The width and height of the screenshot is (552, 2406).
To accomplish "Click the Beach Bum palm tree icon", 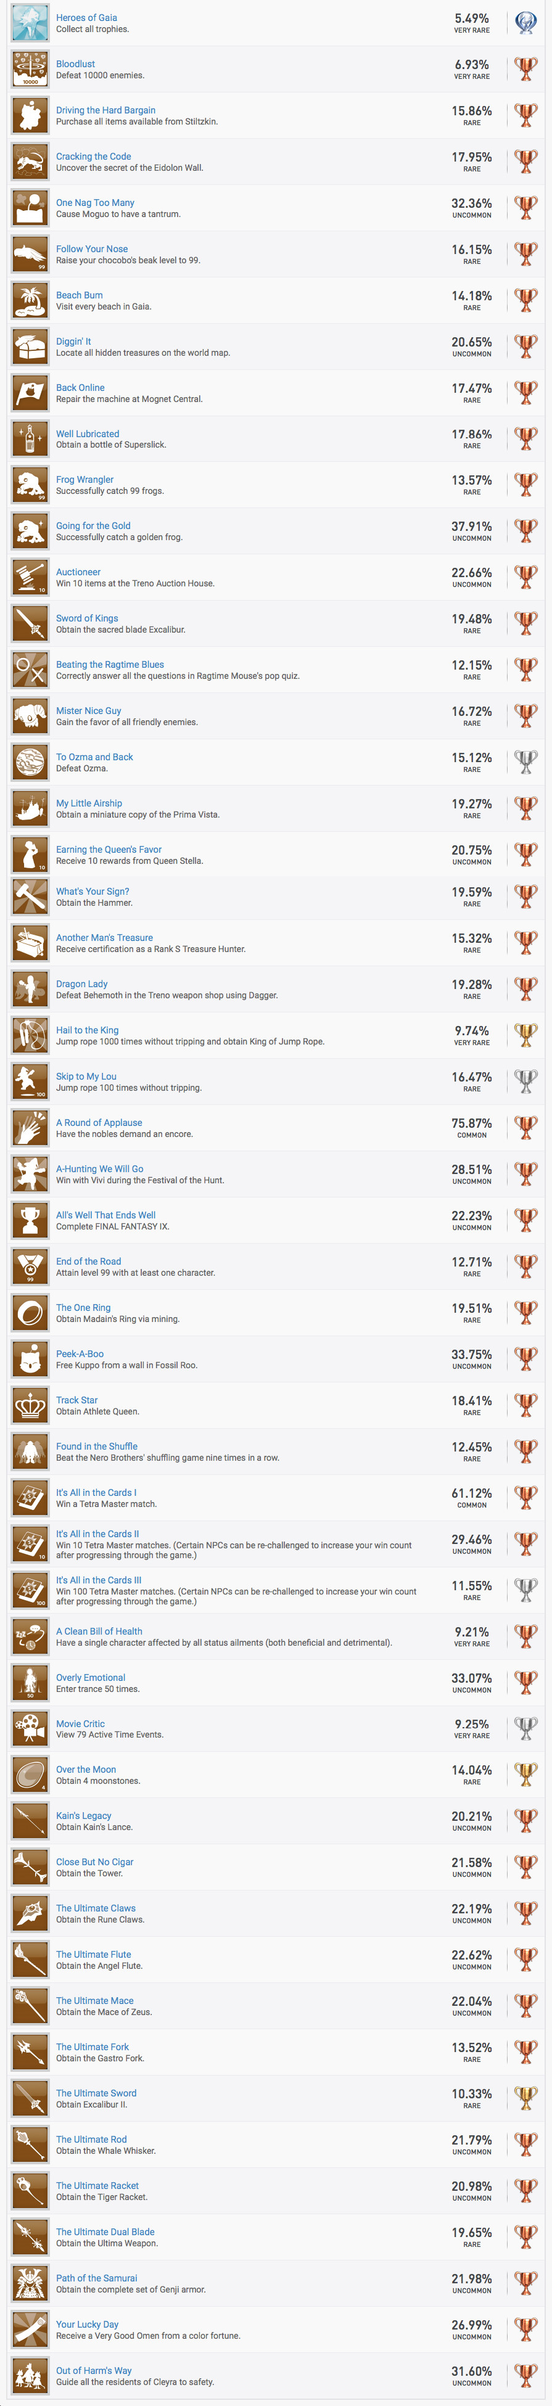I will pos(30,301).
